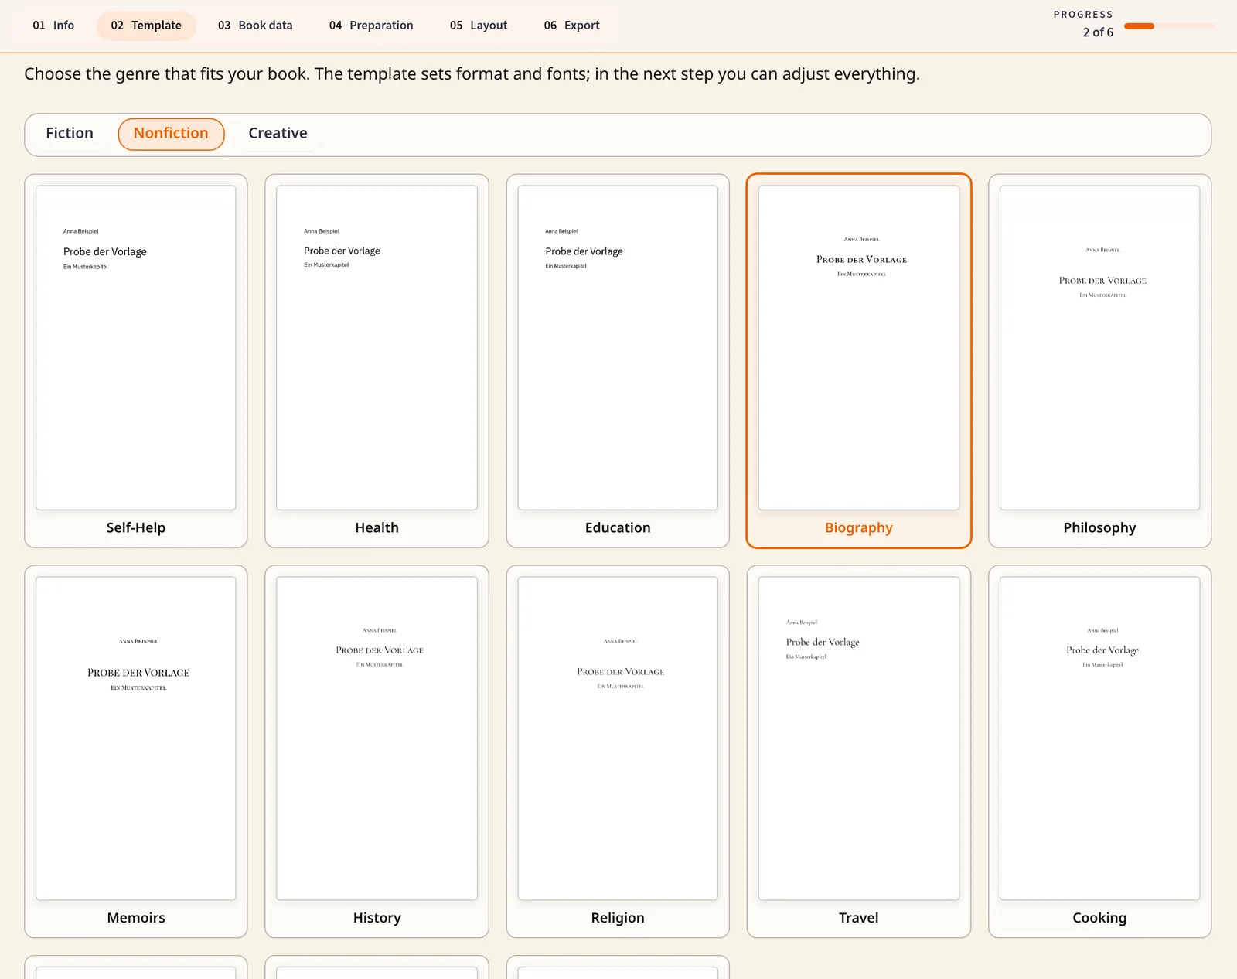Go to the 06 Export step
Viewport: 1237px width, 979px height.
pyautogui.click(x=571, y=26)
